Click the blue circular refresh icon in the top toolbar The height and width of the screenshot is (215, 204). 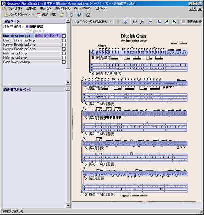coord(71,15)
